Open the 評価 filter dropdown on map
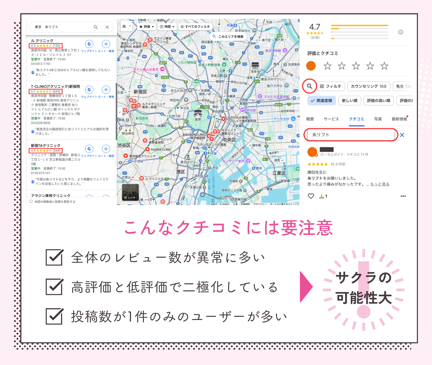This screenshot has height=365, width=432. pyautogui.click(x=147, y=26)
